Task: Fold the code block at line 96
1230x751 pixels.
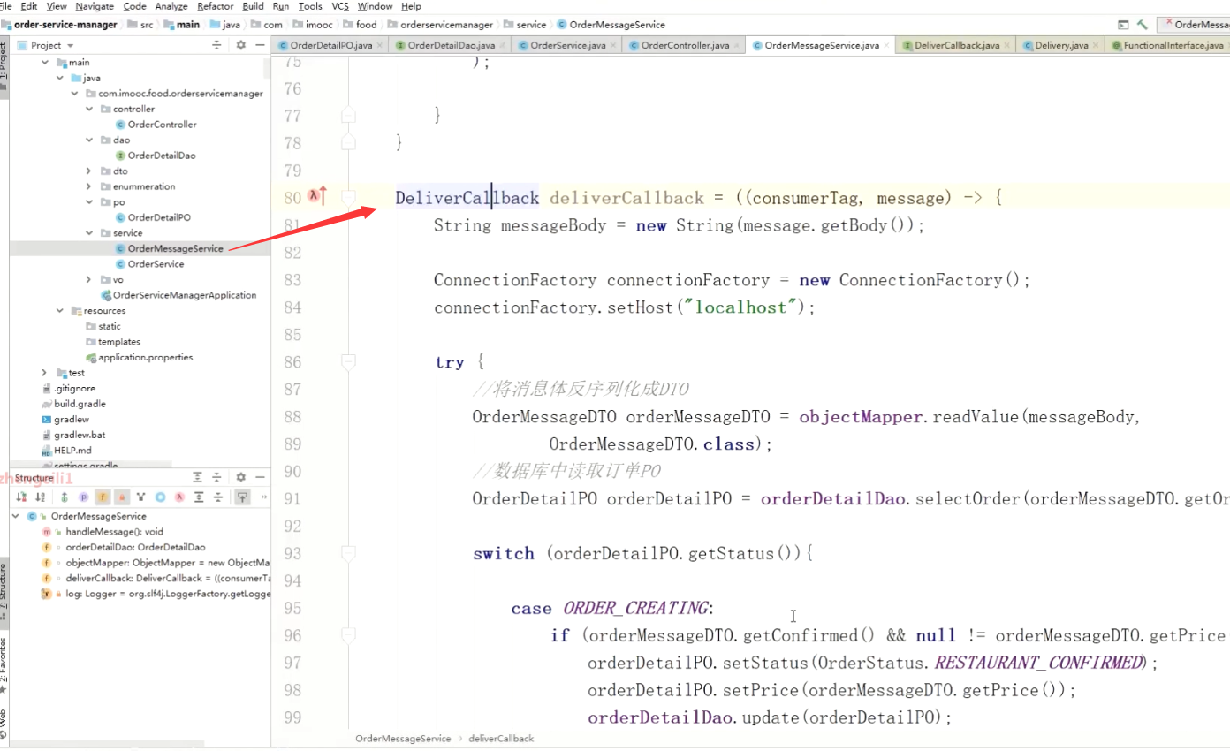Action: coord(348,634)
